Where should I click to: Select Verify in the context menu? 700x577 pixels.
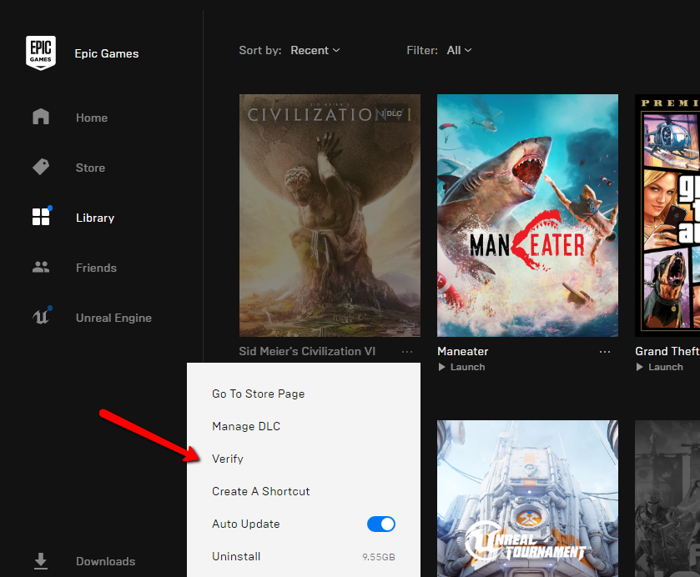coord(228,459)
